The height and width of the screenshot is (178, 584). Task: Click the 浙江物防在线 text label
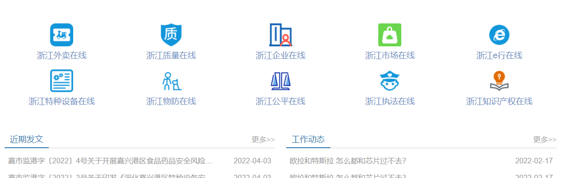pos(171,101)
